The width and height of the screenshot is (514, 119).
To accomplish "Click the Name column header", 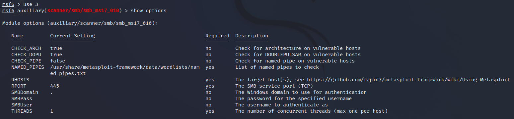I will [x=17, y=36].
